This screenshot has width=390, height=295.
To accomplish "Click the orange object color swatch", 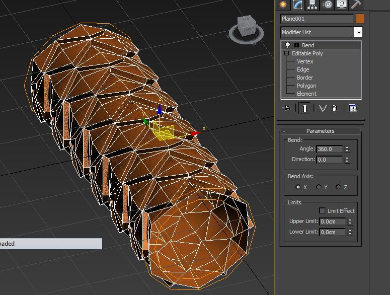I will click(x=360, y=19).
